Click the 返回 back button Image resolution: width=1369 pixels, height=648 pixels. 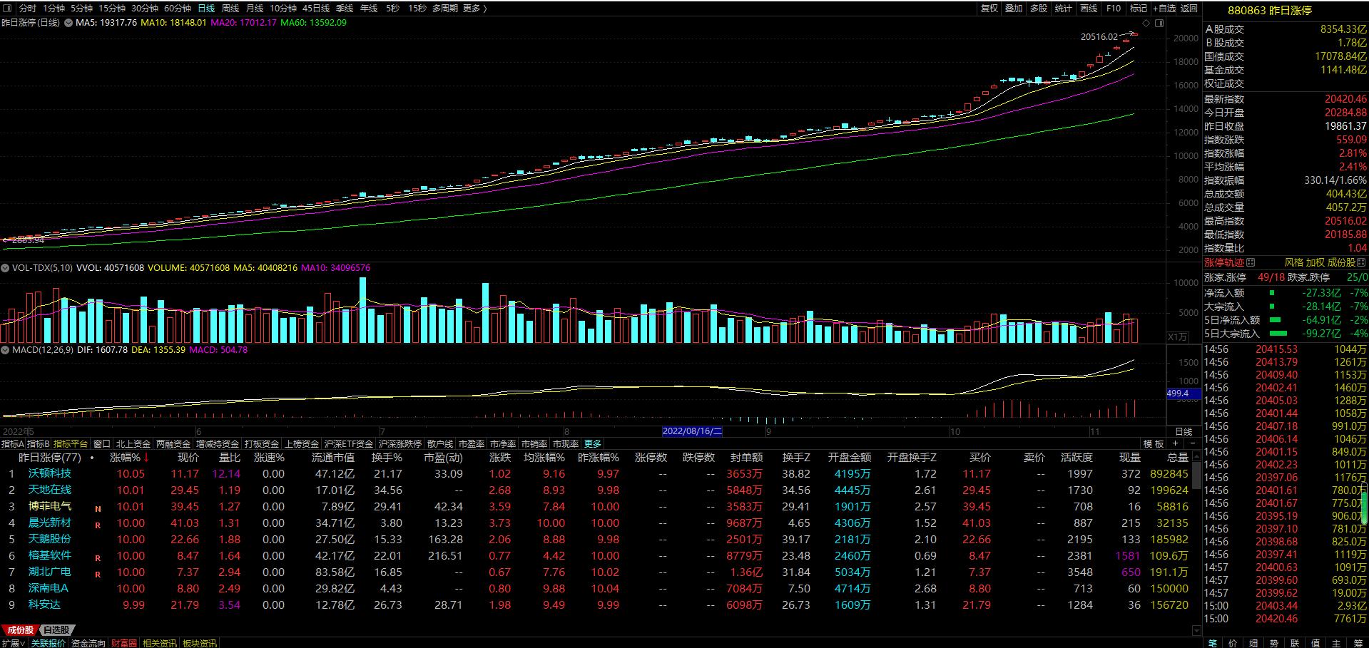pos(1189,9)
